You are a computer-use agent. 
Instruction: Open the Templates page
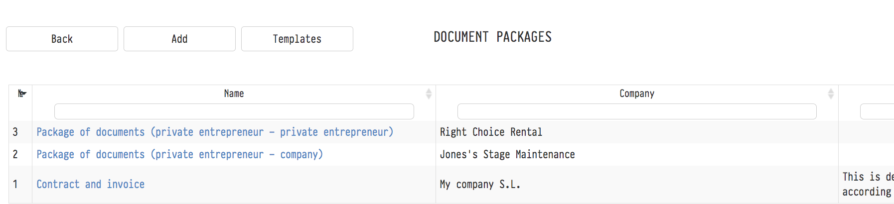click(x=297, y=39)
